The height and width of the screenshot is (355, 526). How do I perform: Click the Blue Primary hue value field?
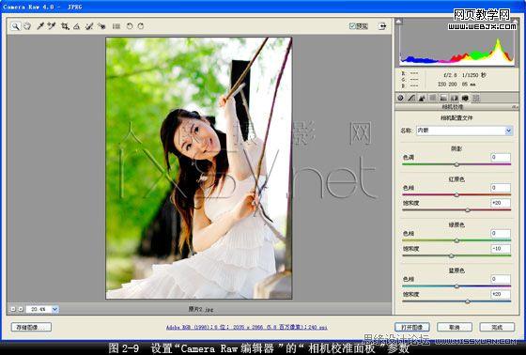tap(501, 279)
